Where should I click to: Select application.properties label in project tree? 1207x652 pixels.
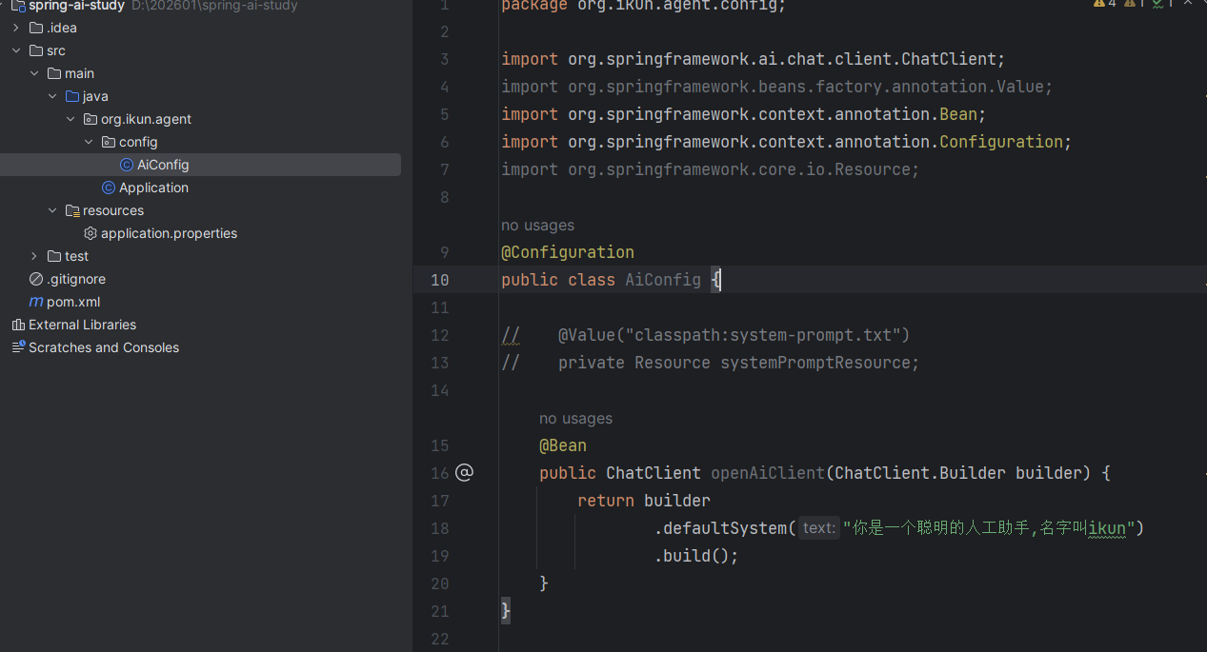[x=169, y=233]
